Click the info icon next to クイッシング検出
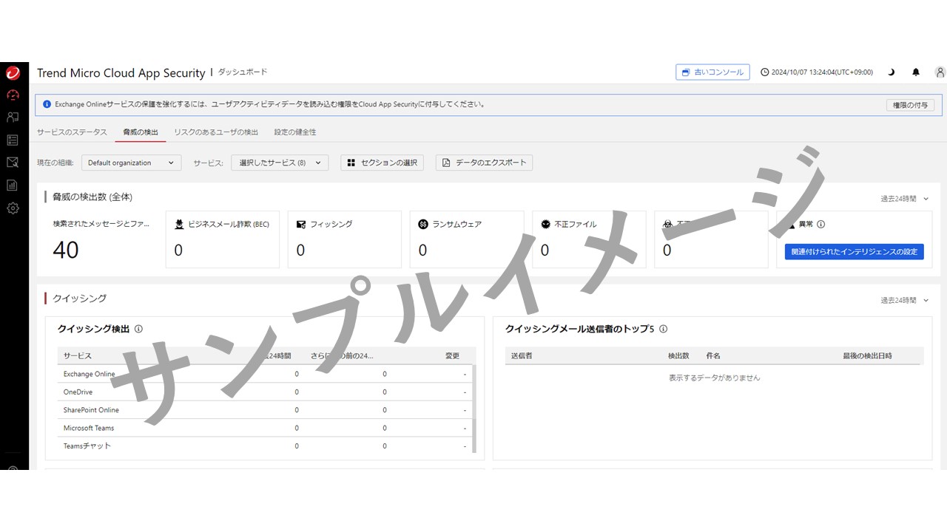This screenshot has height=532, width=947. coord(138,330)
